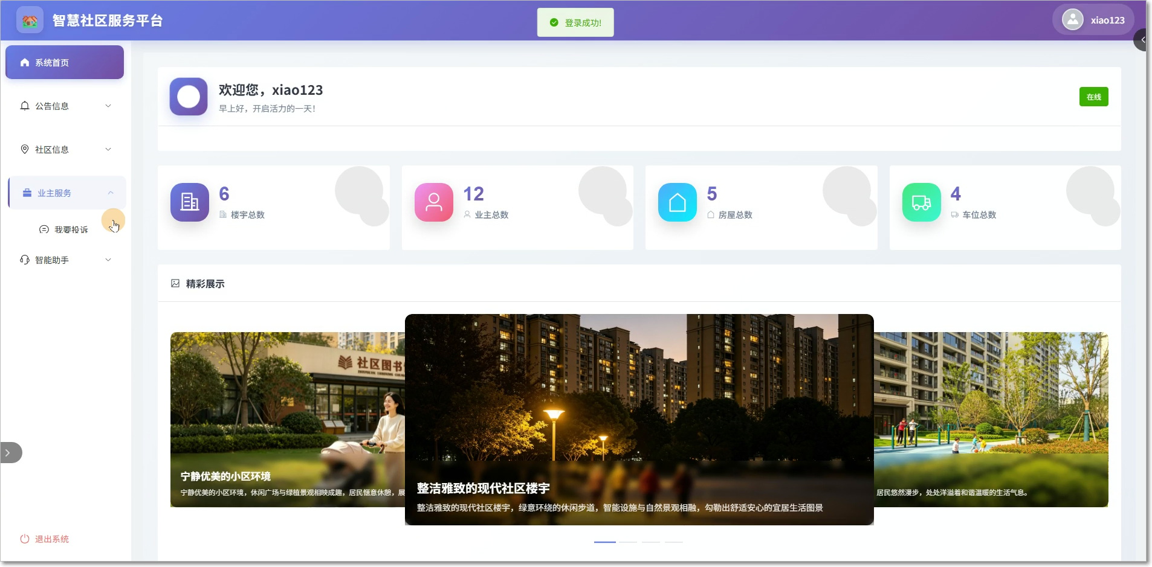Expand the 社区信息 menu chevron
The image size is (1152, 567).
pyautogui.click(x=108, y=149)
